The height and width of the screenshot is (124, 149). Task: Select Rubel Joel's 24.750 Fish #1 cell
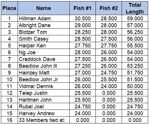click(x=83, y=106)
